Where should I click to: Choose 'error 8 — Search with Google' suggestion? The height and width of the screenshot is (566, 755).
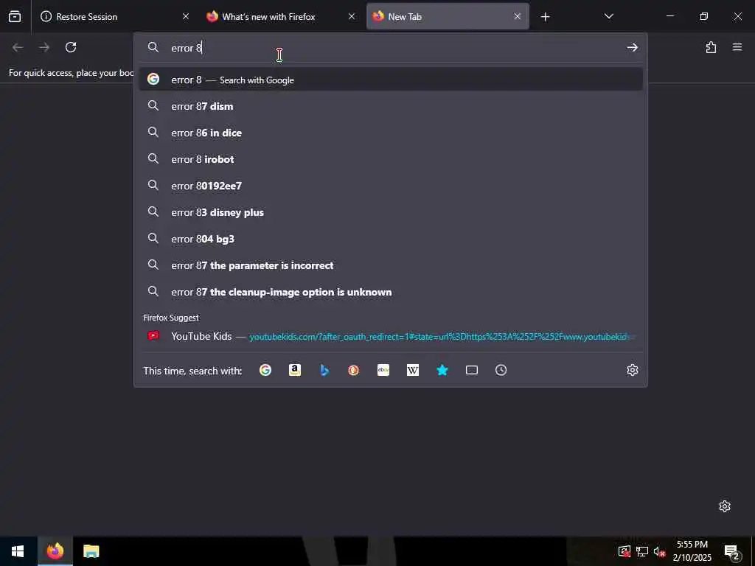click(391, 80)
